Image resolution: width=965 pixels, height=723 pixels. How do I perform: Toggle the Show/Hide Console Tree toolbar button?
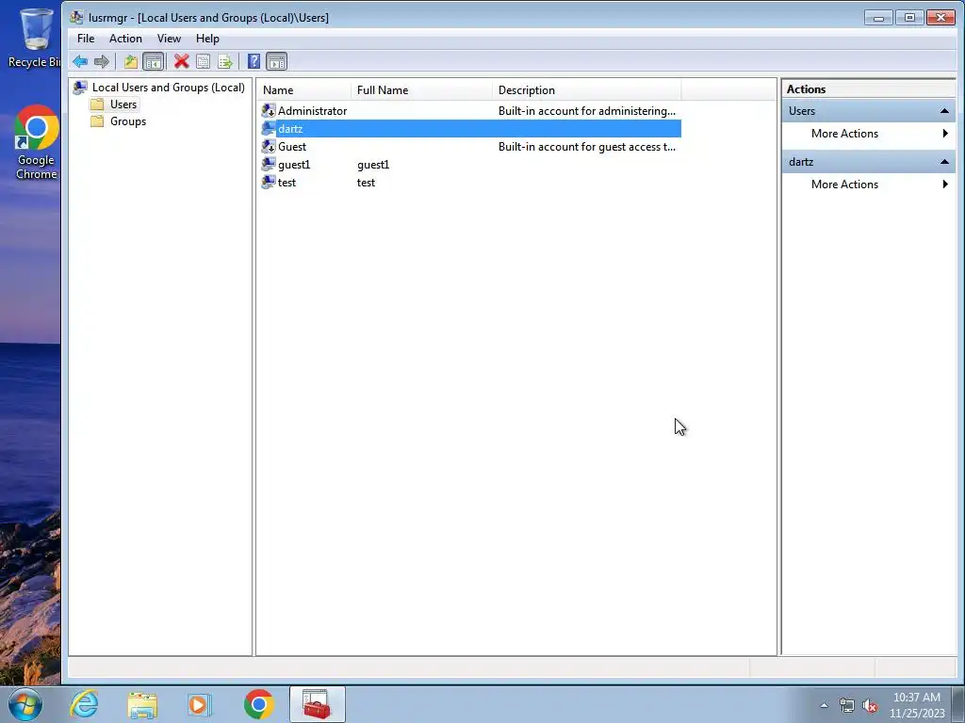(153, 61)
